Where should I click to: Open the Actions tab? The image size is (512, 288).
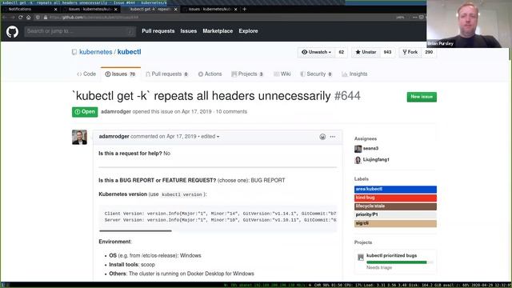coord(210,74)
